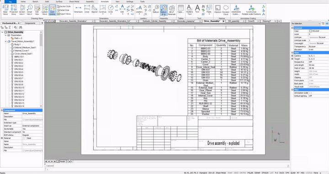
Task: Select the Revision Cloud tool
Action: coord(226,10)
